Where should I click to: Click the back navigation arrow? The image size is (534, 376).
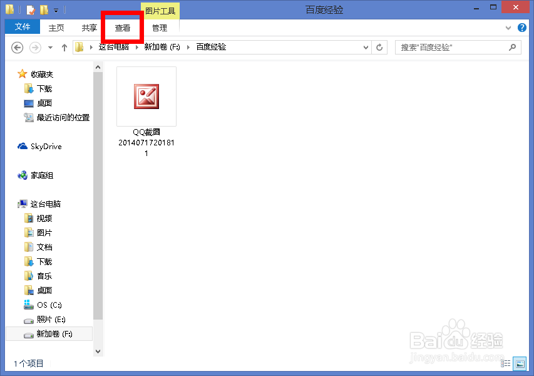coord(17,47)
